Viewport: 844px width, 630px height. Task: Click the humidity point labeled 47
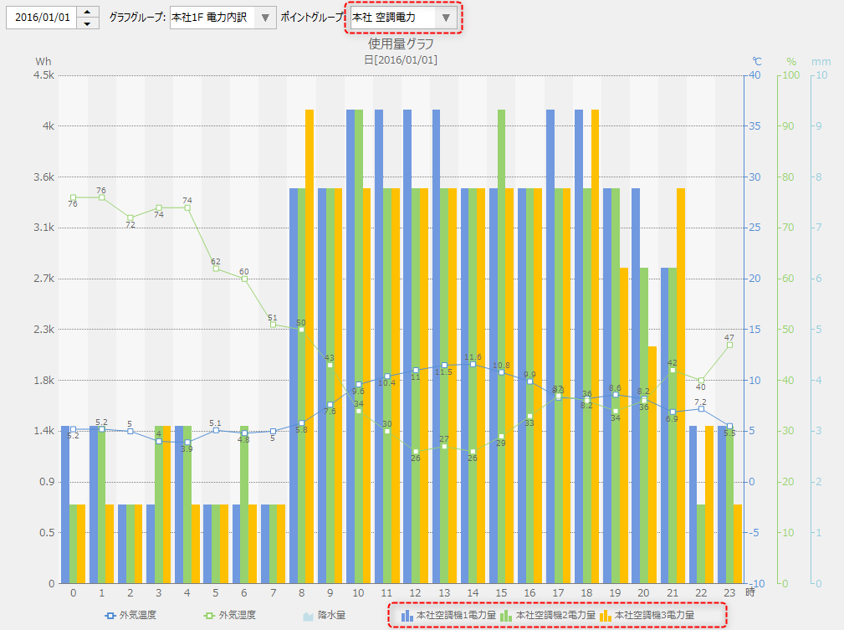729,345
